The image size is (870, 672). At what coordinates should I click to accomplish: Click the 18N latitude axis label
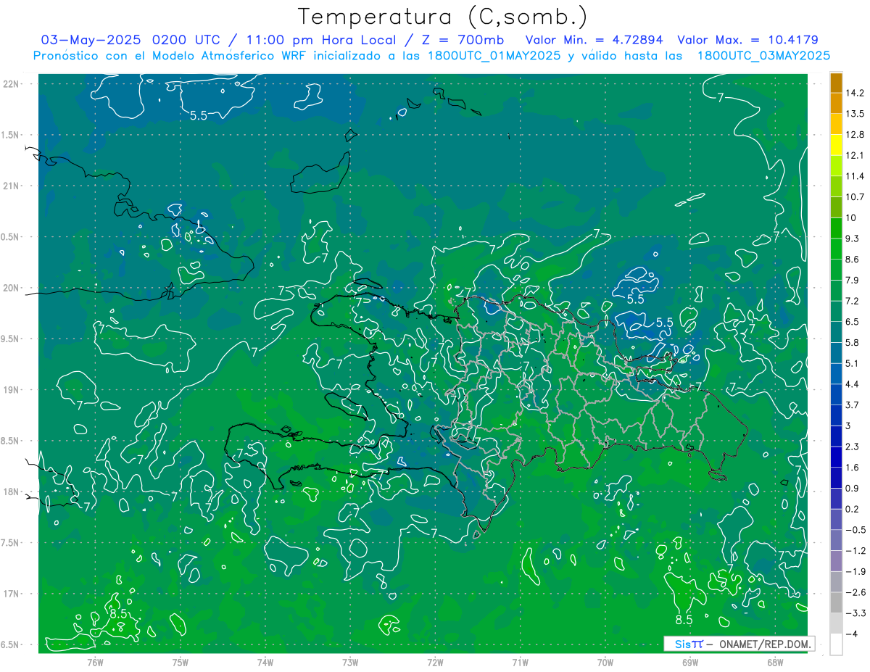point(12,491)
